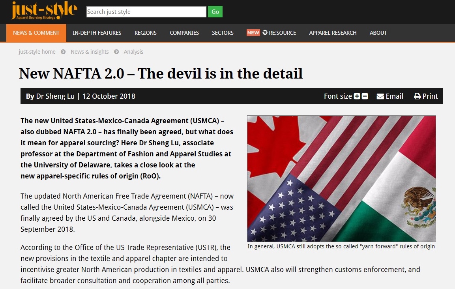Click the NEW badge beside RE:SOURCE

pyautogui.click(x=253, y=33)
